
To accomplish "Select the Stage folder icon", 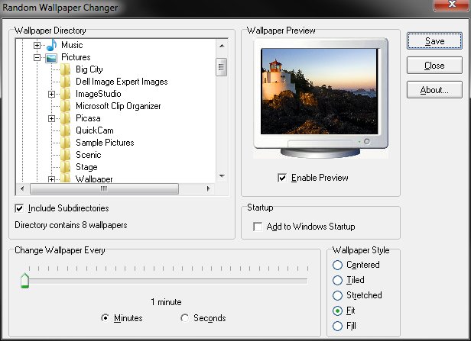I will coord(66,167).
